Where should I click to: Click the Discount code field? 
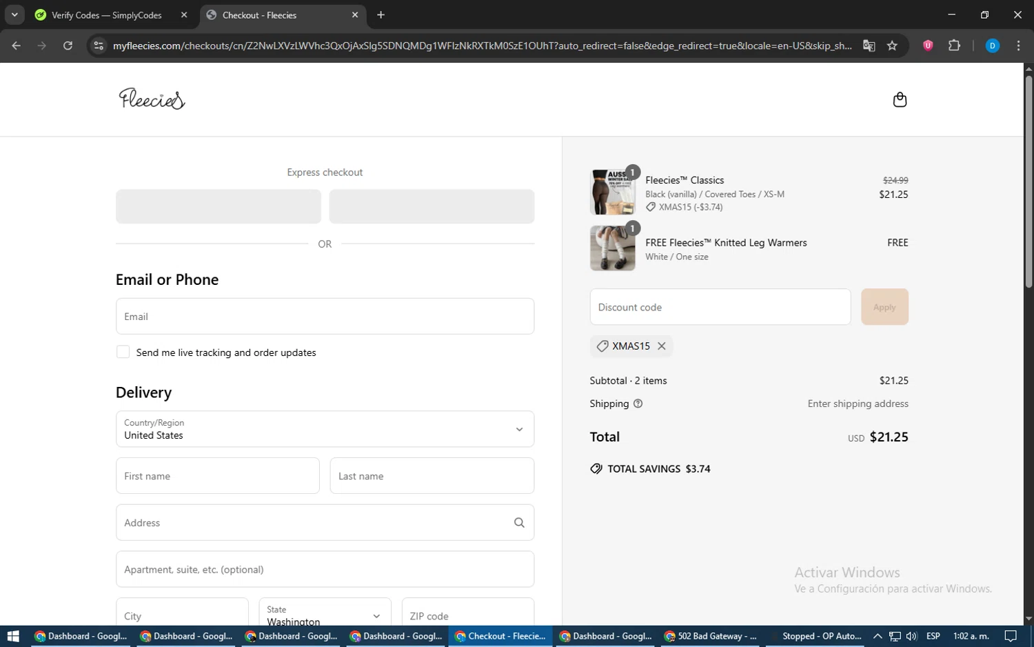coord(720,307)
